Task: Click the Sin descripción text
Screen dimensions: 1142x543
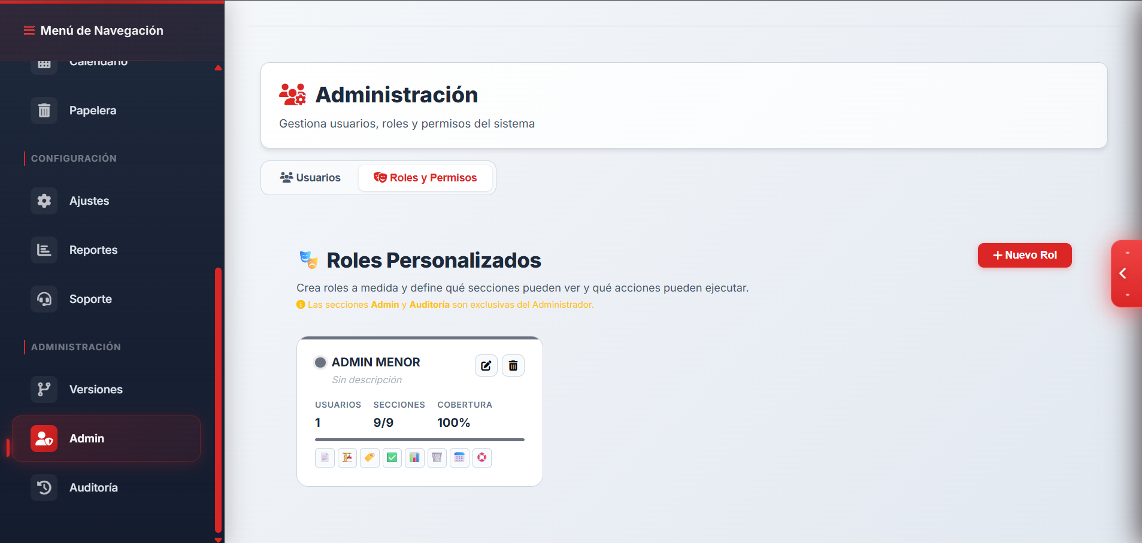Action: coord(367,380)
